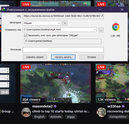Click the piggy tag
The image size is (129, 124).
pyautogui.click(x=71, y=117)
